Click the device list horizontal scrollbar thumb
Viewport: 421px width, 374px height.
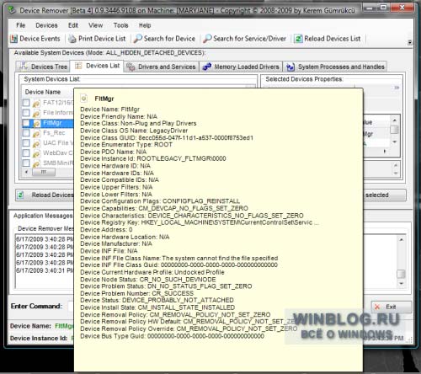point(44,172)
